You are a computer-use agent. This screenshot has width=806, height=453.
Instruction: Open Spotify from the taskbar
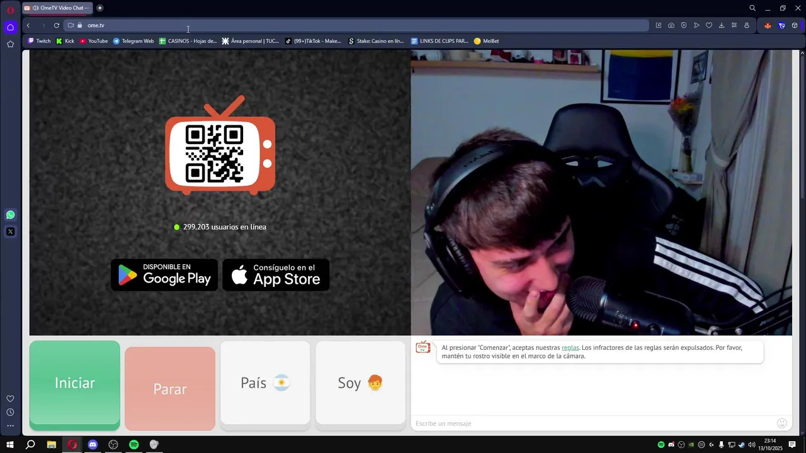[133, 445]
